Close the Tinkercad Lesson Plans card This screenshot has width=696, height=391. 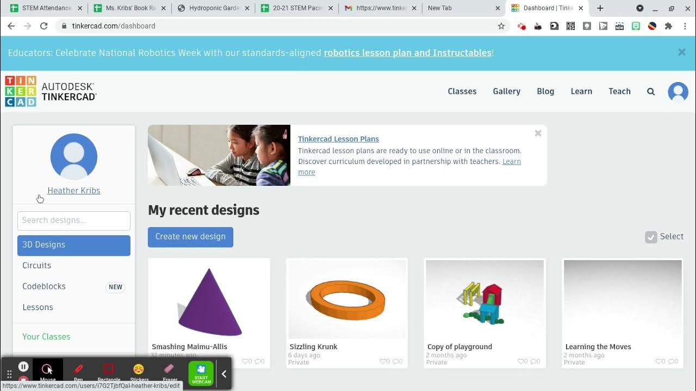538,133
